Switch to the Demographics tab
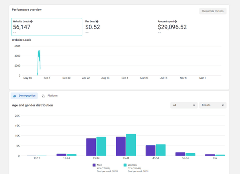The width and height of the screenshot is (240, 174). pos(24,96)
